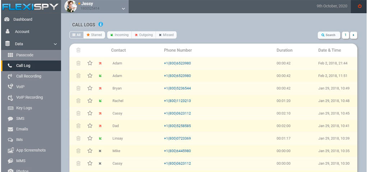Click the Date & Time column header
Screen dimensions: 368x172
tap(330, 50)
